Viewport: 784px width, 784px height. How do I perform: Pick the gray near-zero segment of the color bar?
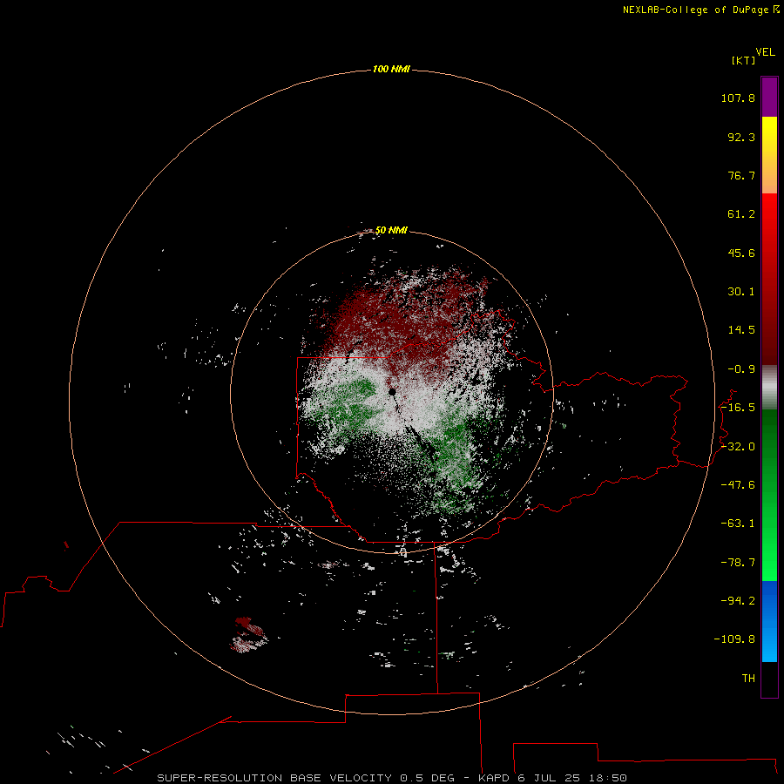tap(769, 388)
